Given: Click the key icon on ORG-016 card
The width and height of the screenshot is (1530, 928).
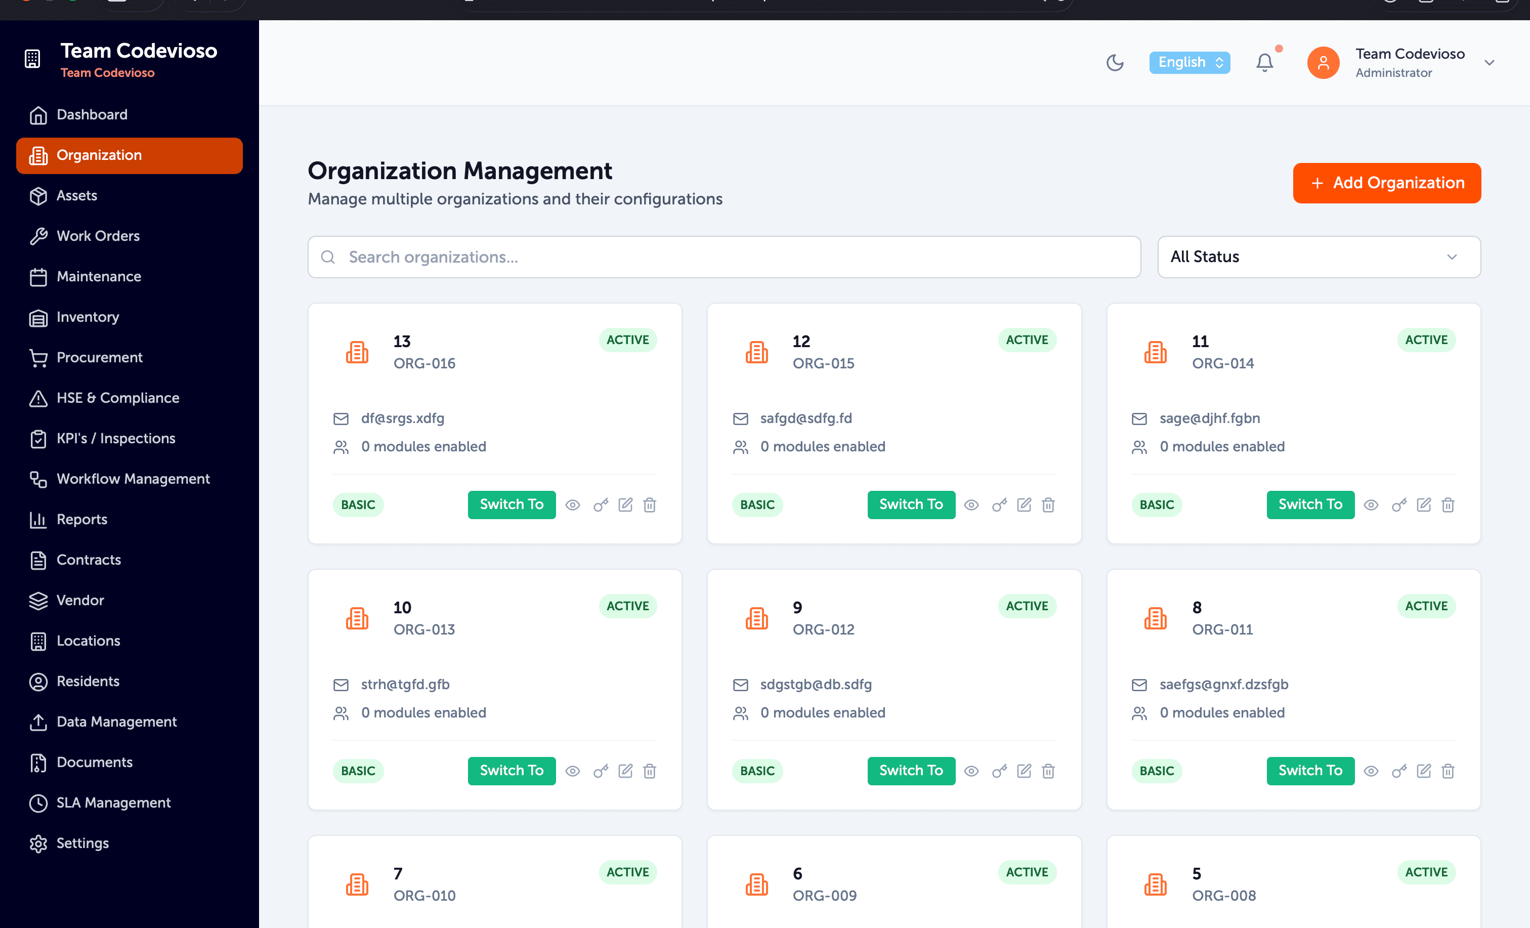Looking at the screenshot, I should click(601, 505).
